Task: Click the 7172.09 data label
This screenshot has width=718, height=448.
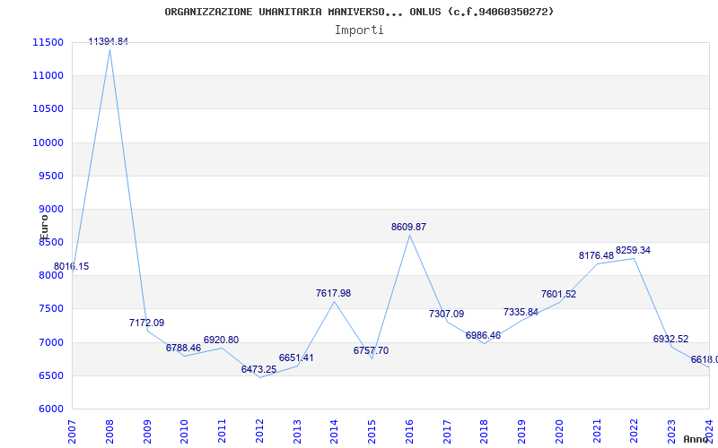Action: [146, 323]
